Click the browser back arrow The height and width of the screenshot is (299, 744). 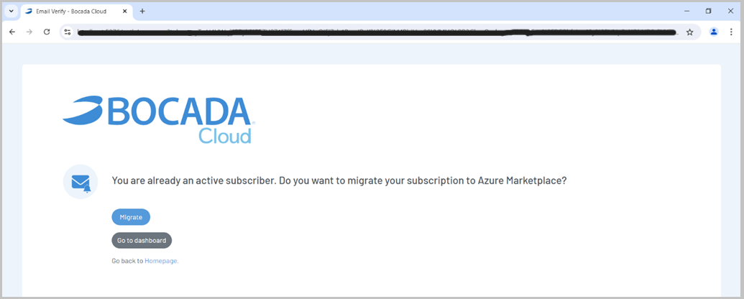click(x=12, y=32)
